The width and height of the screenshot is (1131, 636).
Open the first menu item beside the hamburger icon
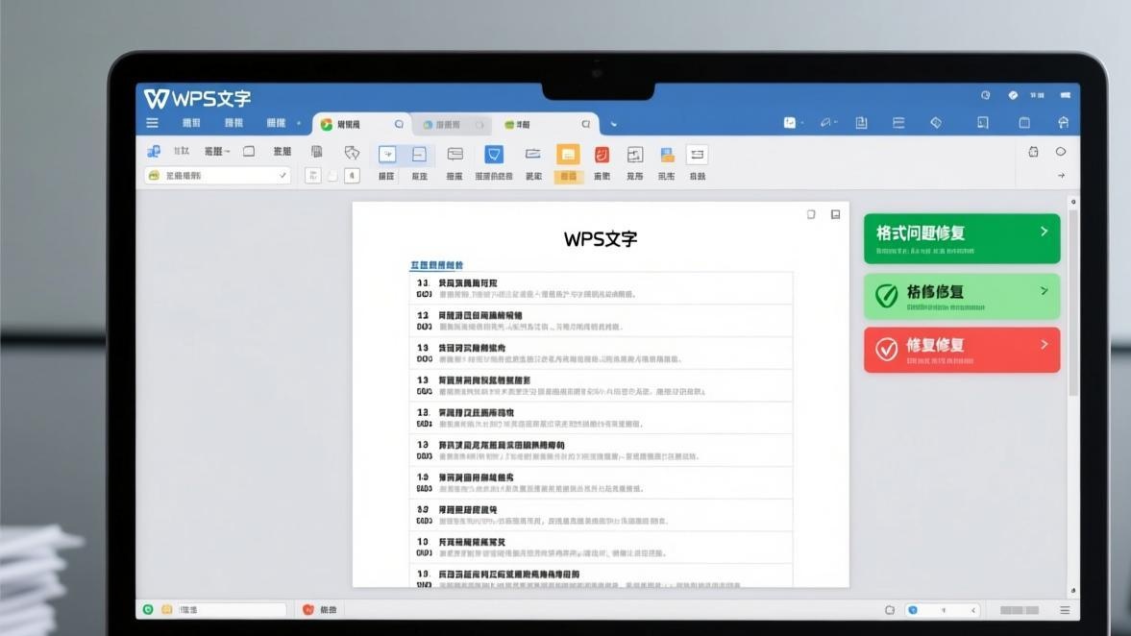point(191,123)
